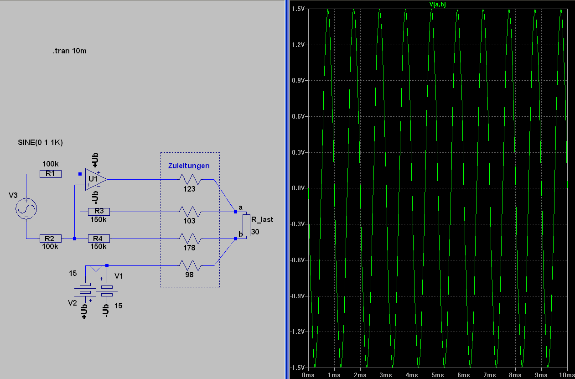Click the V3 reference label
The width and height of the screenshot is (575, 379).
[13, 195]
